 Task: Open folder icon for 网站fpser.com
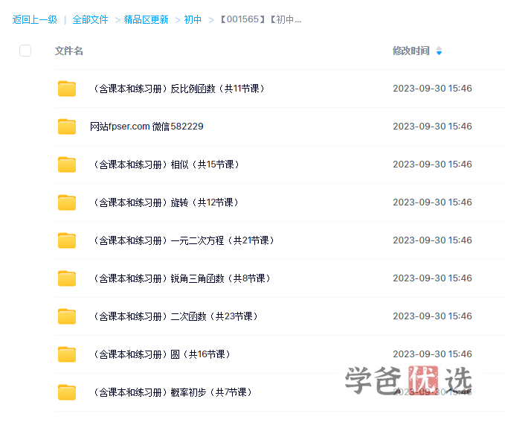(67, 127)
